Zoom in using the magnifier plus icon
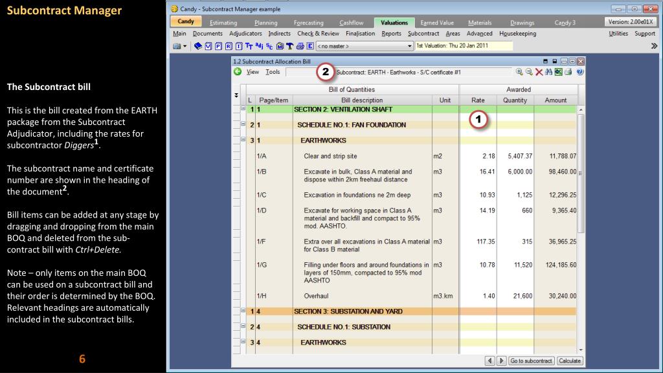 pyautogui.click(x=519, y=73)
